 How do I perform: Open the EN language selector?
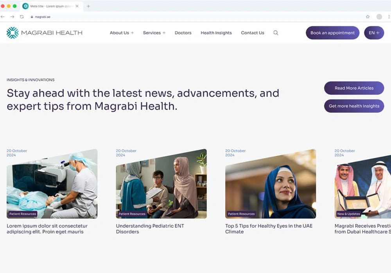coord(374,33)
